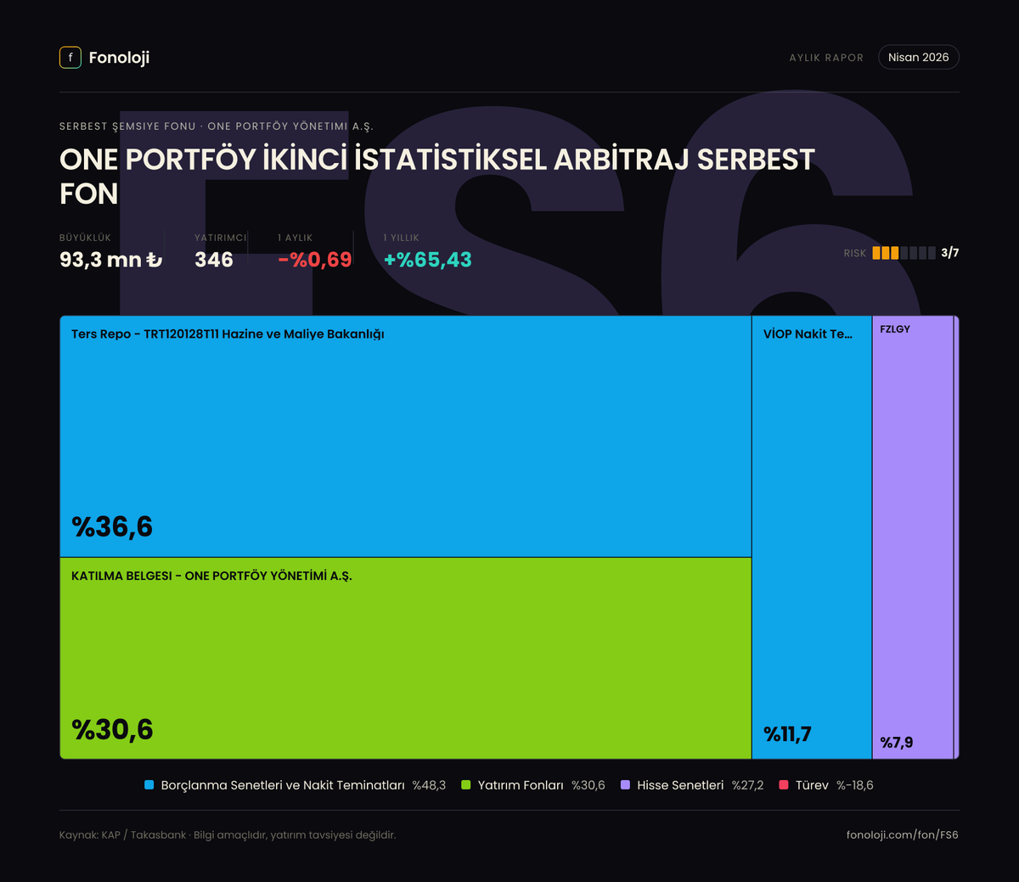The image size is (1019, 882).
Task: Click the 1-year return +%65,43
Action: click(428, 260)
